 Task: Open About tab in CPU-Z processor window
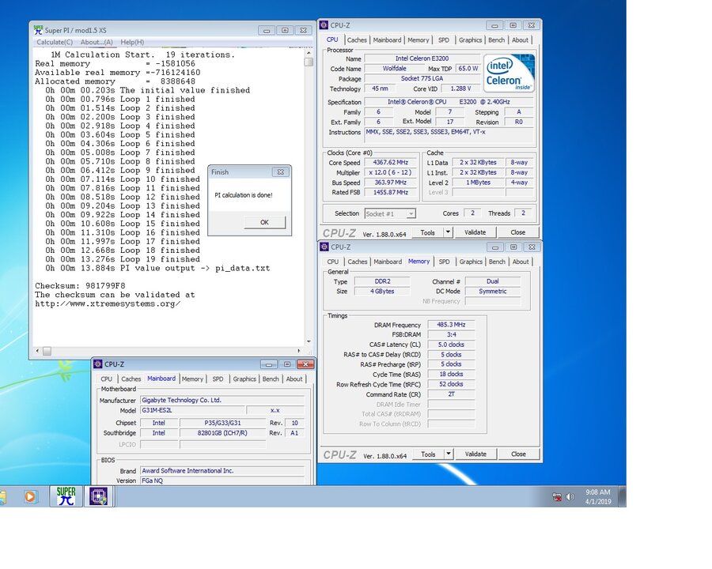pos(520,40)
